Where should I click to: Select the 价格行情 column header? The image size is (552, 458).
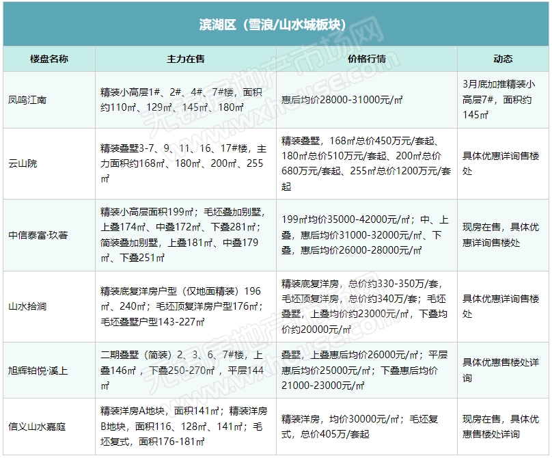366,59
